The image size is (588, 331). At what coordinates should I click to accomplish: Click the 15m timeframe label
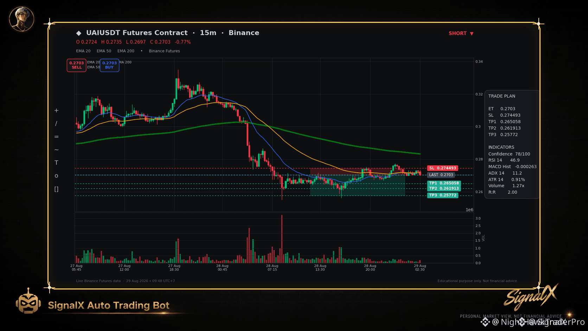coord(208,33)
